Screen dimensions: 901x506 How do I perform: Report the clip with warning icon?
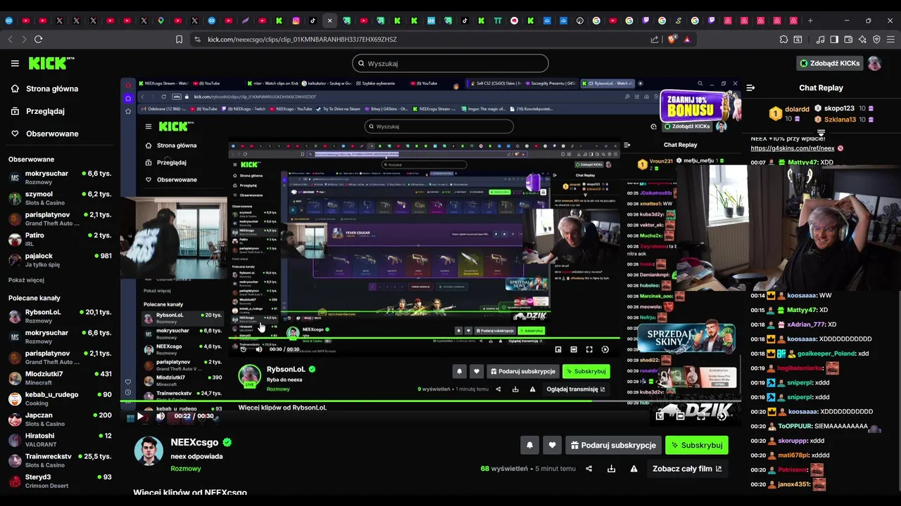634,469
